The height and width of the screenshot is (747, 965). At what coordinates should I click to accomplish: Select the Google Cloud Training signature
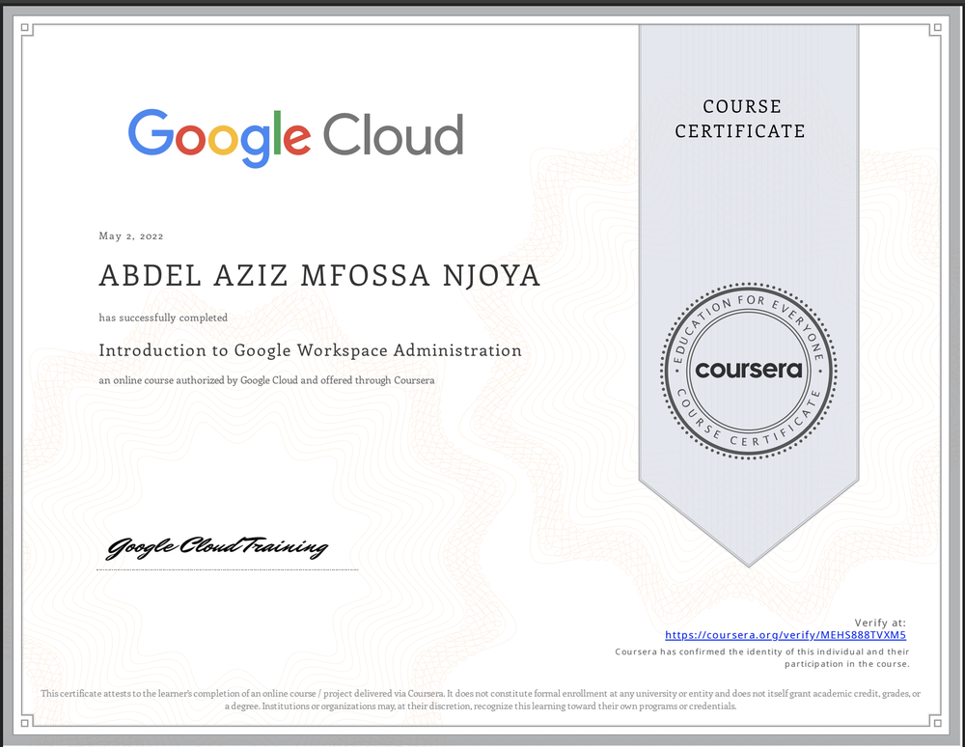217,546
